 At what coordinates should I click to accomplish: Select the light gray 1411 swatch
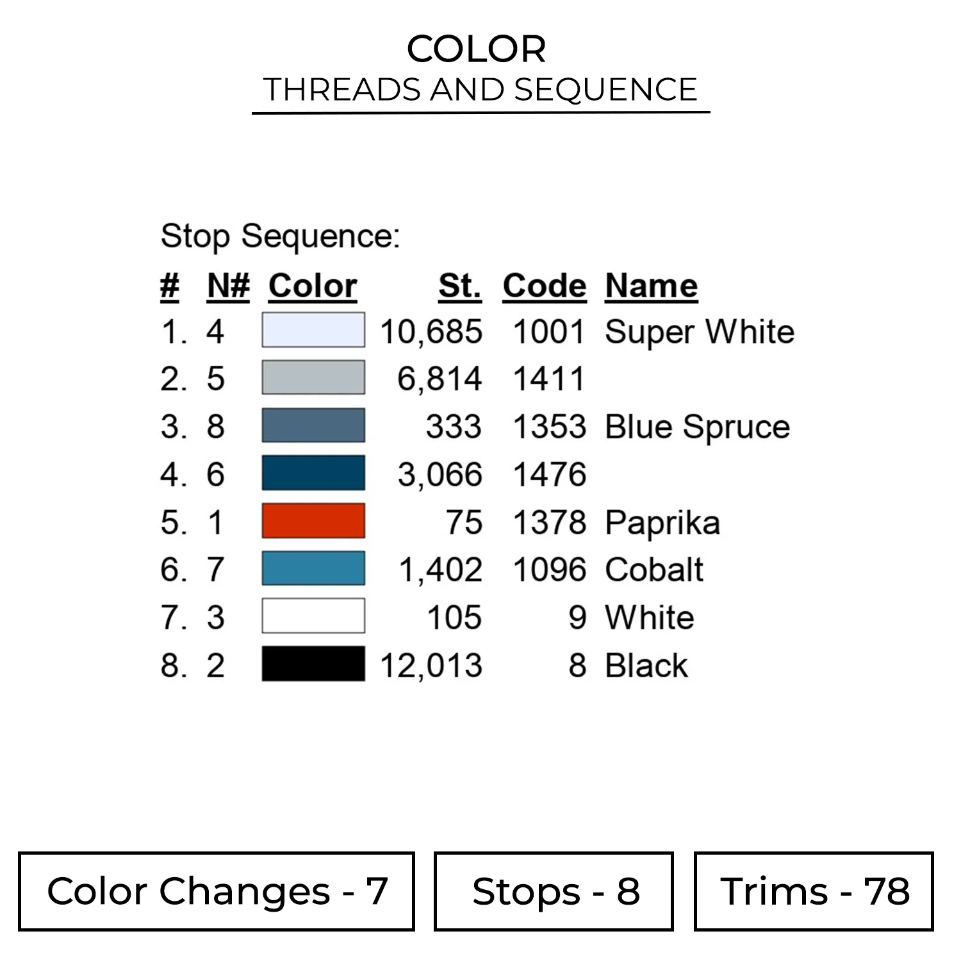(x=313, y=377)
